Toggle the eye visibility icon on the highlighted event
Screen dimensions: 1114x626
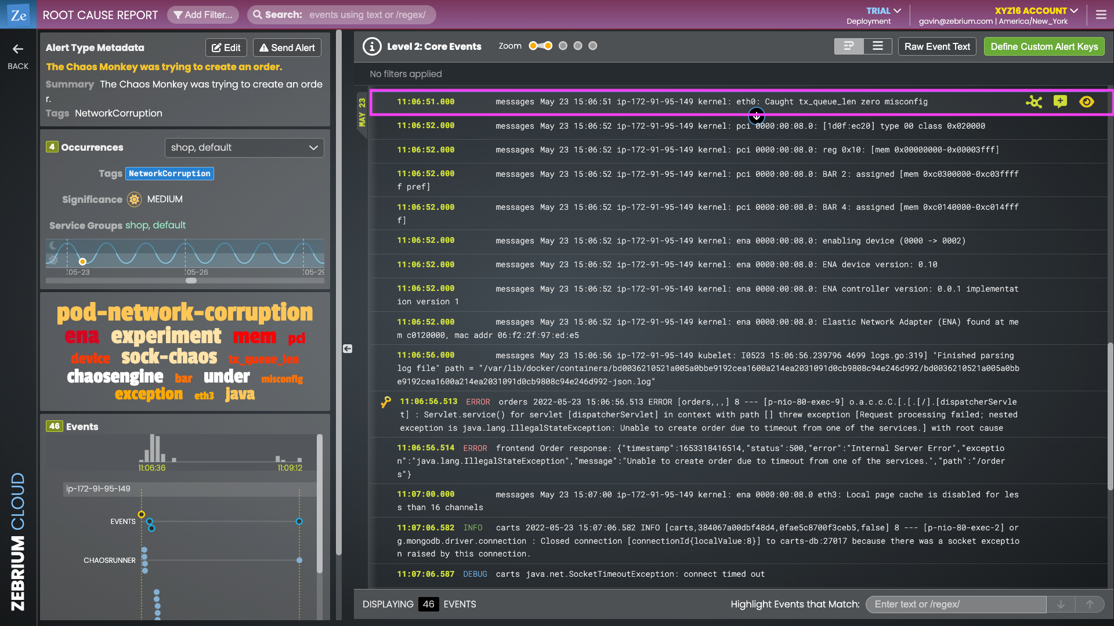[x=1087, y=101]
